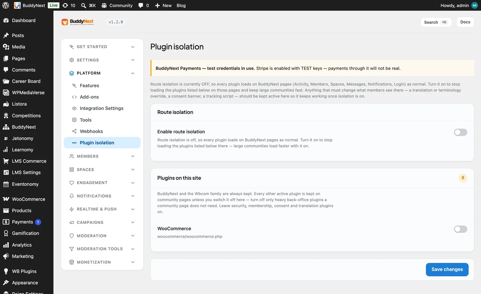Viewport: 481px width, 294px height.
Task: Expand the NOTIFICATIONS section
Action: [x=102, y=196]
